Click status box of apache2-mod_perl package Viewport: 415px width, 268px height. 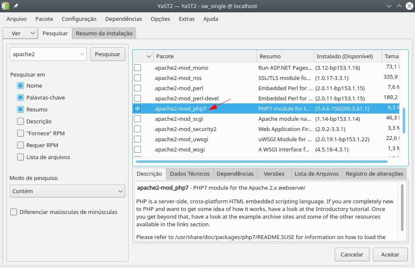137,88
